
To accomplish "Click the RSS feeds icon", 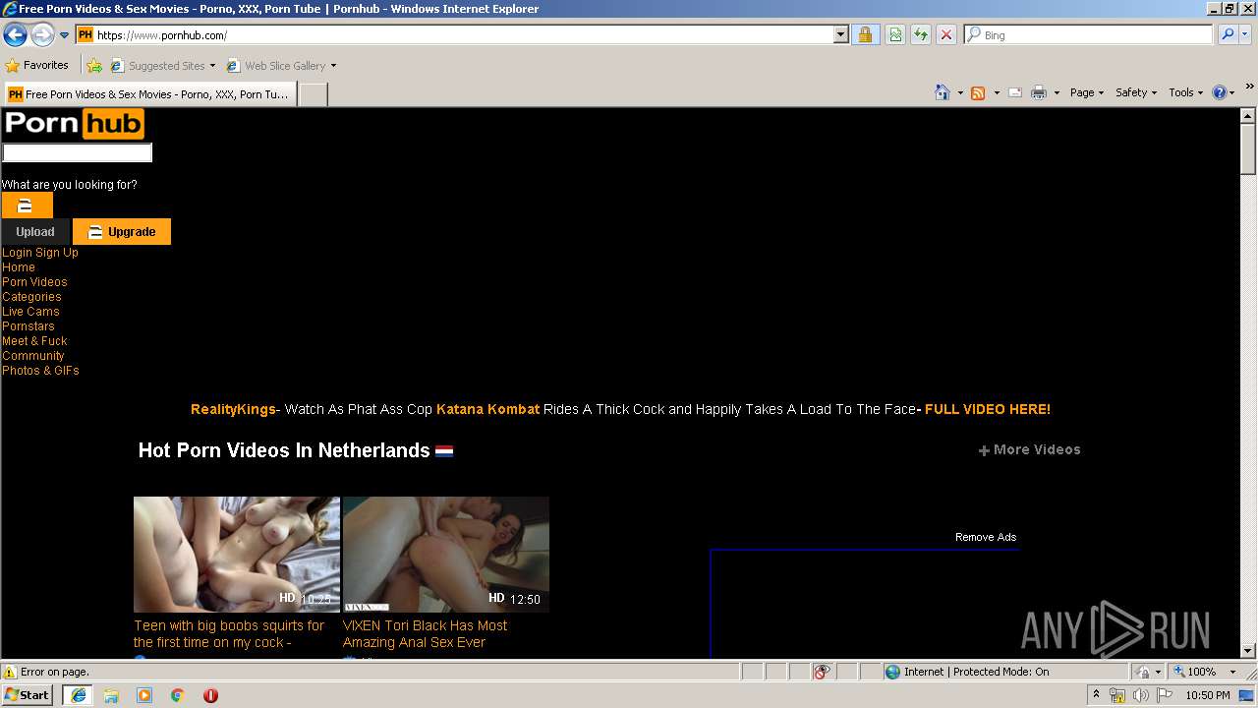I will click(978, 92).
